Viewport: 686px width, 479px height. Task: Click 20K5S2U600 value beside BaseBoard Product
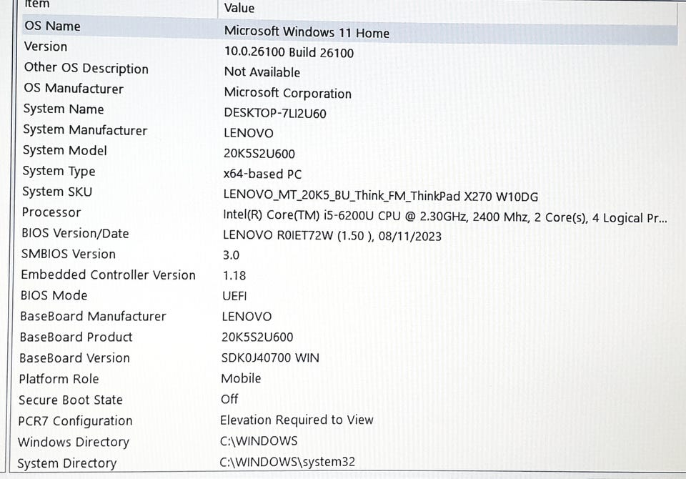(x=257, y=337)
